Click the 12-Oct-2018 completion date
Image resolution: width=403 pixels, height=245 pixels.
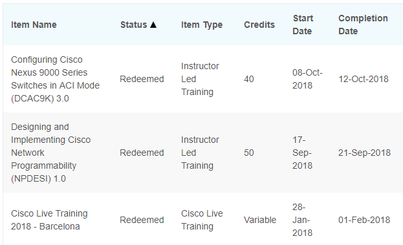364,79
